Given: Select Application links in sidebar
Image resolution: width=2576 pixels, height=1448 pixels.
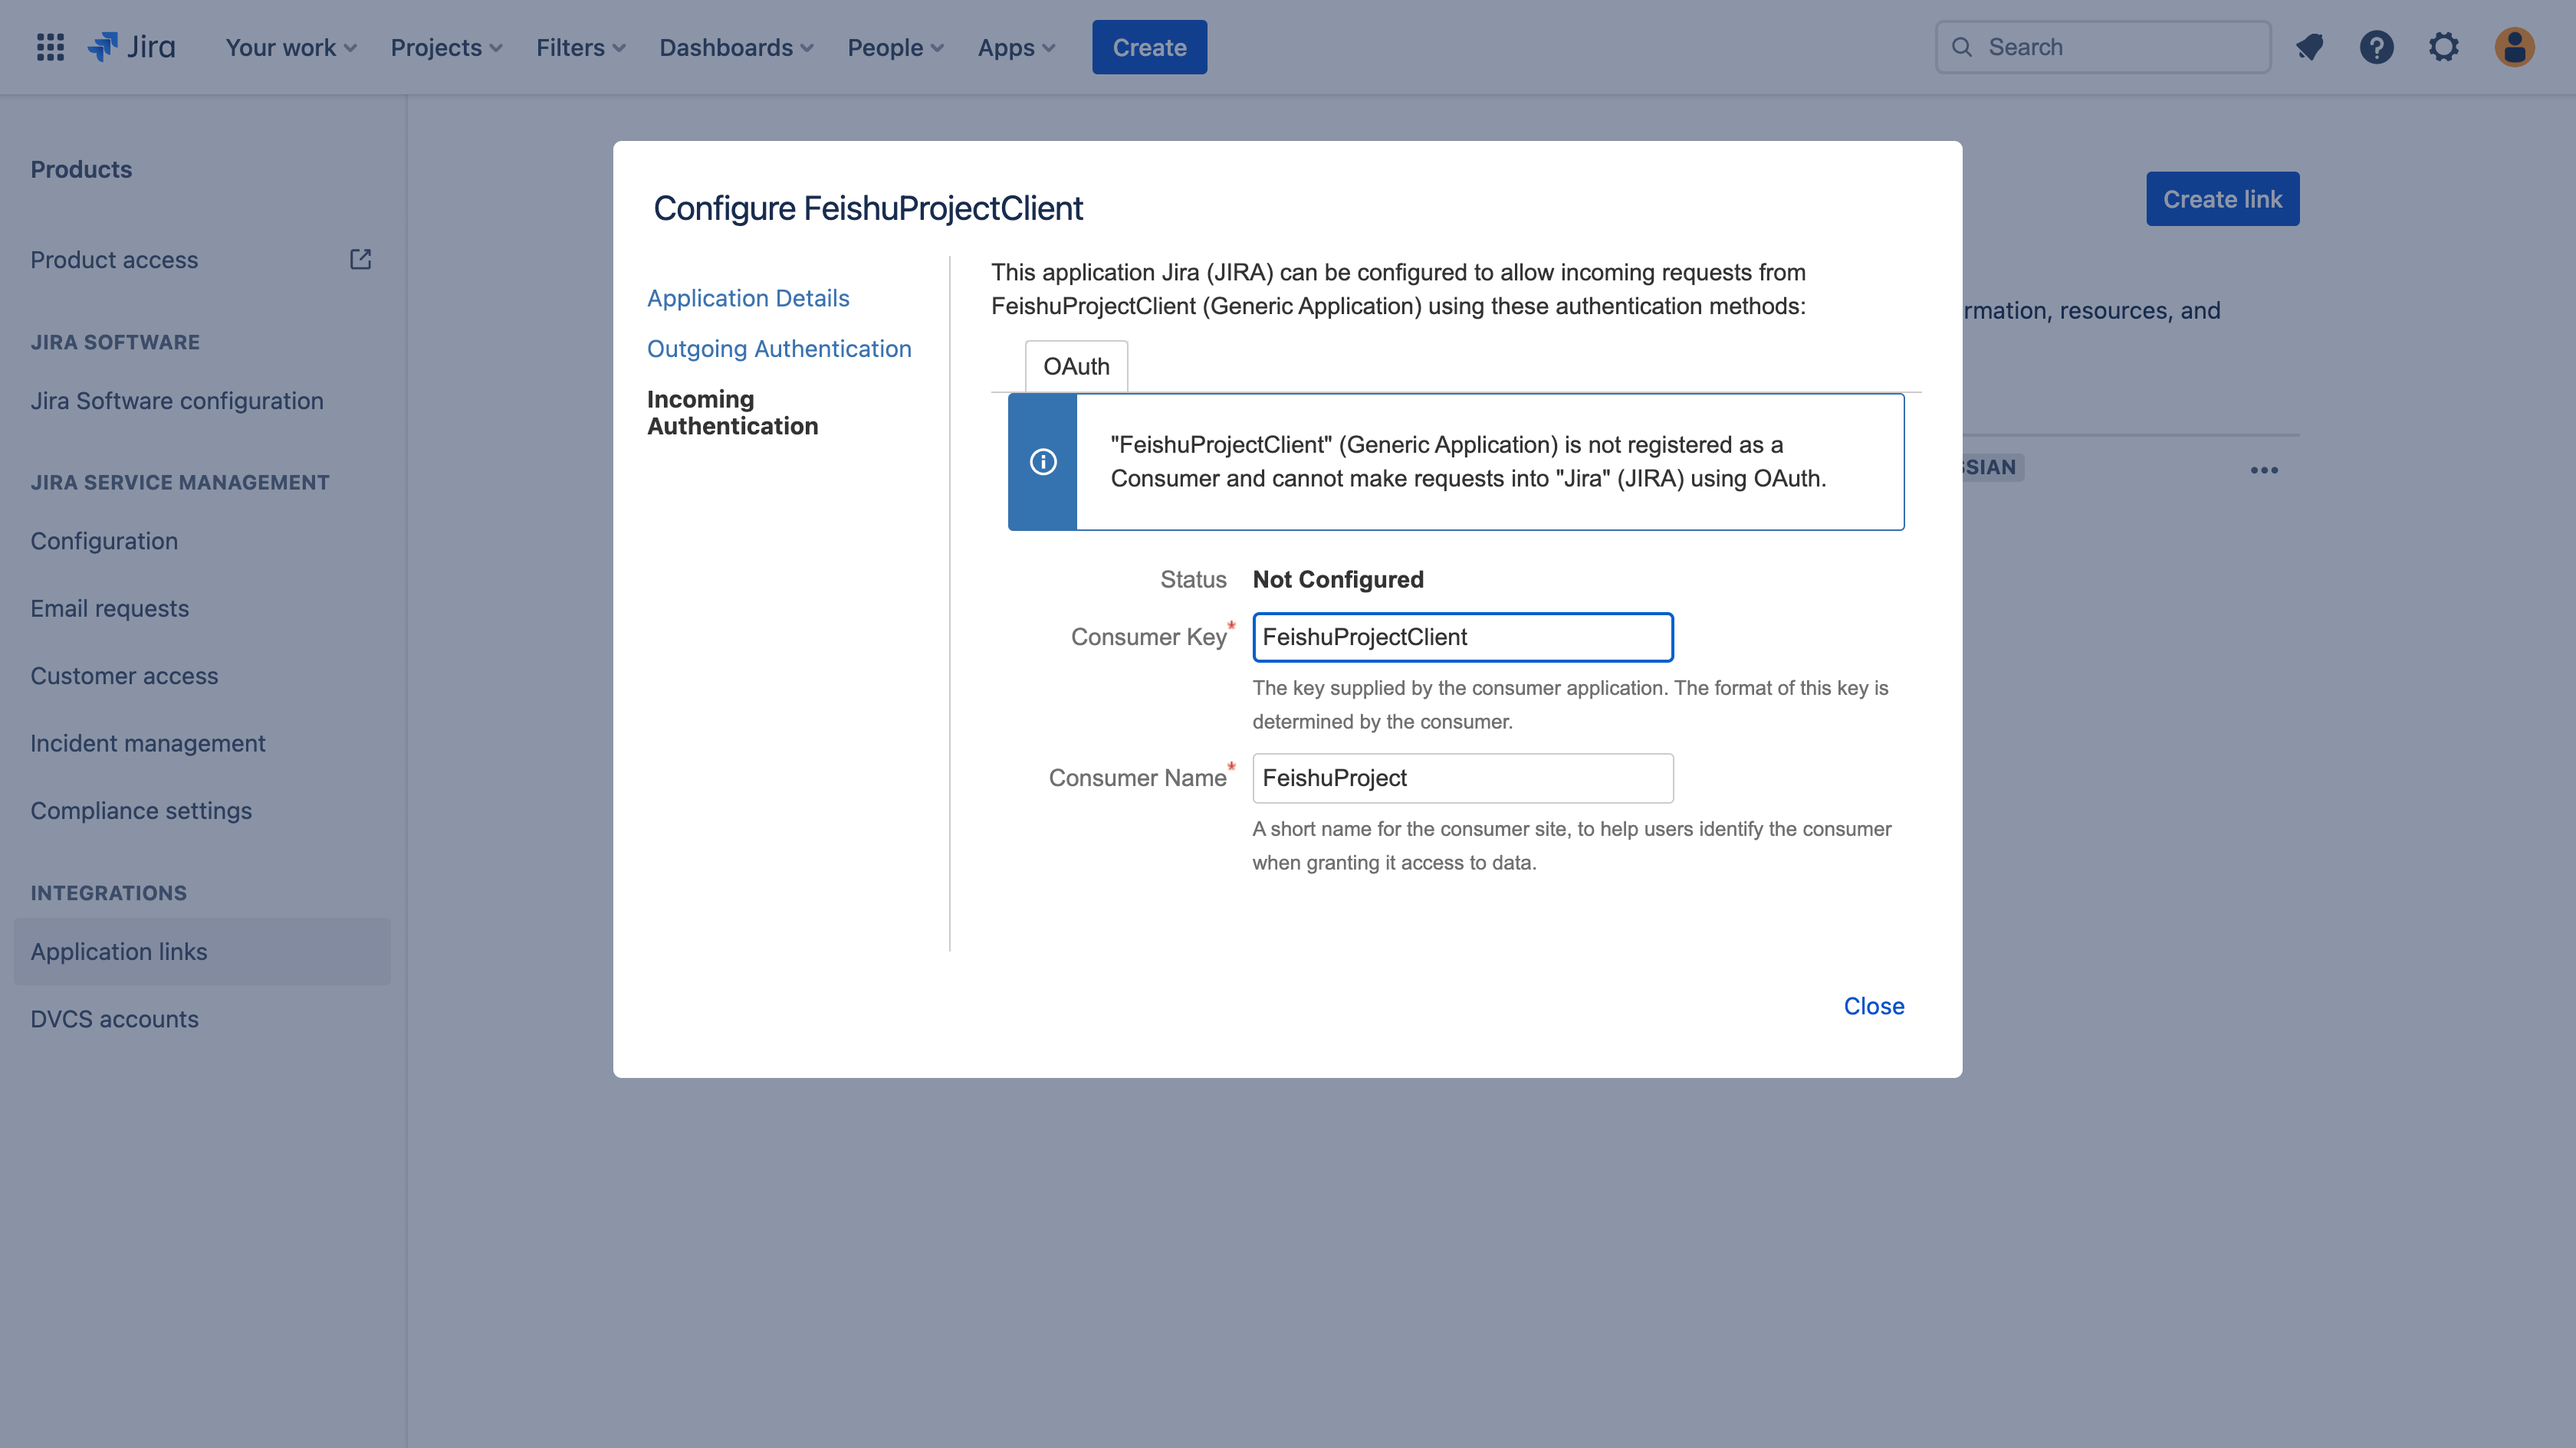Looking at the screenshot, I should tap(202, 952).
